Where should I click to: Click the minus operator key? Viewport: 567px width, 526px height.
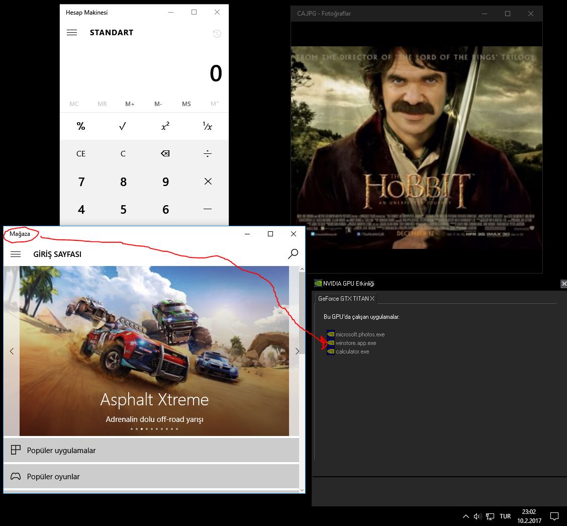(208, 209)
